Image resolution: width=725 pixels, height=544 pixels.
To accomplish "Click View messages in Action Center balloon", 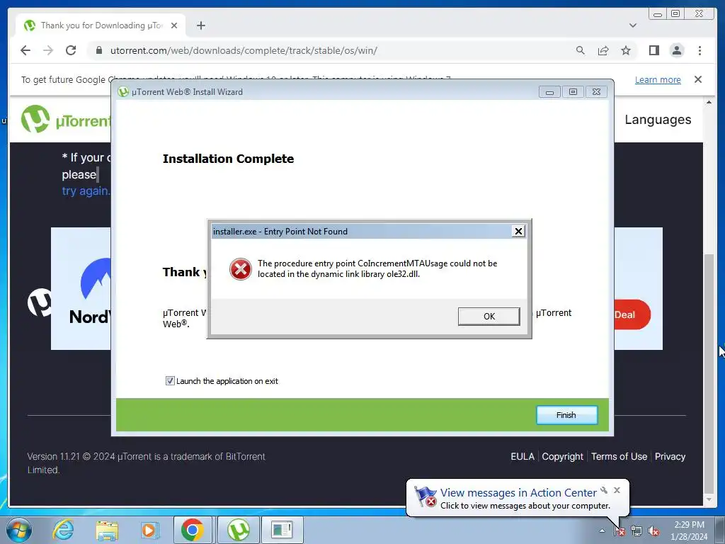I will click(518, 493).
